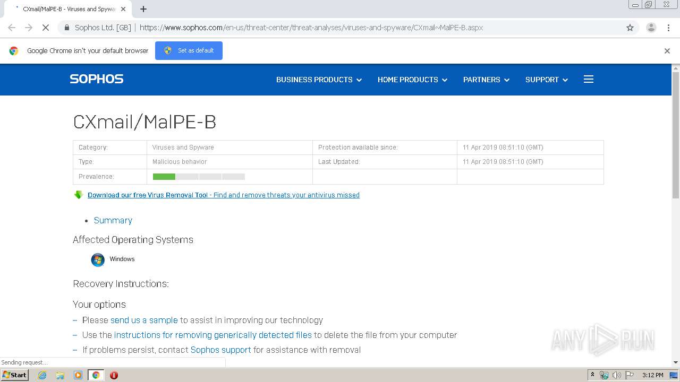Stop the page loading with X

pyautogui.click(x=46, y=28)
